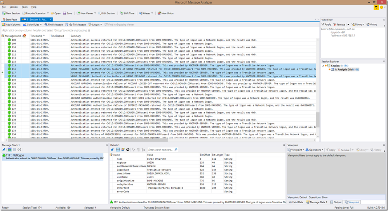Click the Shift Time tool
Viewport: 388px width, 211px height.
[x=127, y=13]
